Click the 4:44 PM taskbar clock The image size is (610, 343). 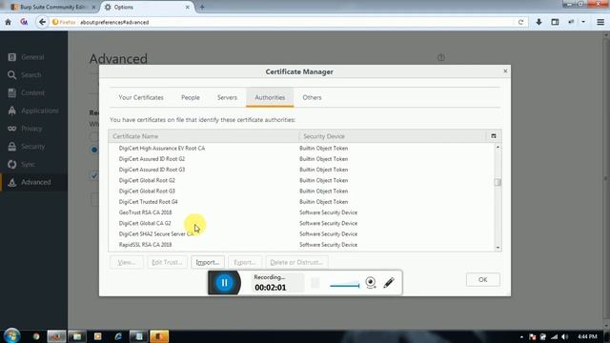[587, 336]
